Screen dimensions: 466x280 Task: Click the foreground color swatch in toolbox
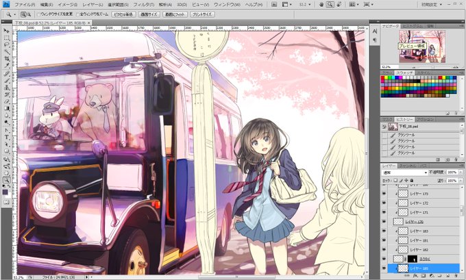[5, 192]
